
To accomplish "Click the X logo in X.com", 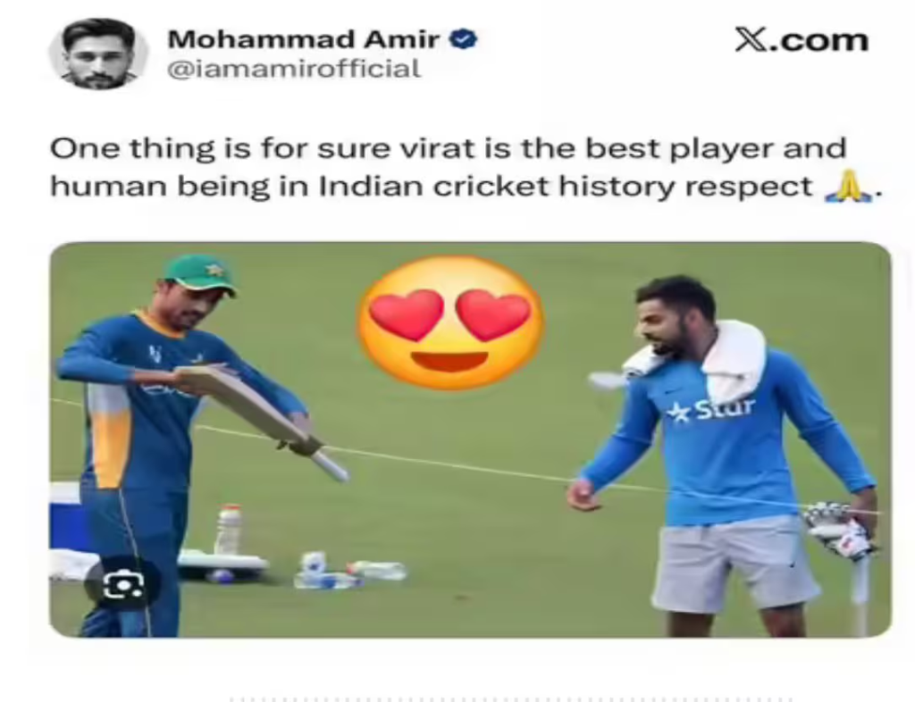I will click(x=752, y=39).
